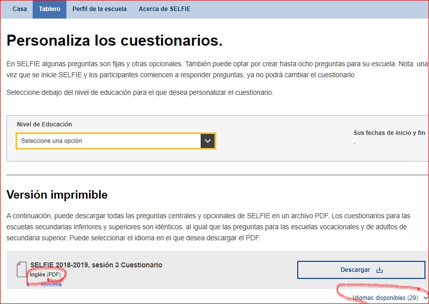Switch to the Tablero tab
Viewport: 429px width, 304px height.
(49, 9)
